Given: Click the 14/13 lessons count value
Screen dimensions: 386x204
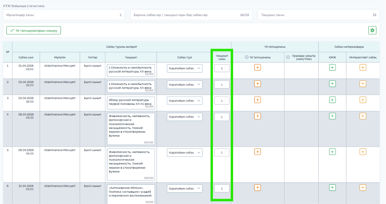Looking at the screenshot, I should click(x=244, y=15).
